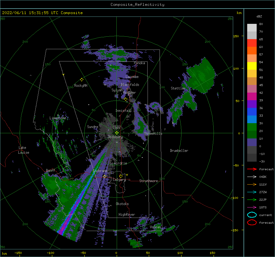Screen dimensions: 275x257
Task: Click the Drumheller town label
Action: point(179,151)
